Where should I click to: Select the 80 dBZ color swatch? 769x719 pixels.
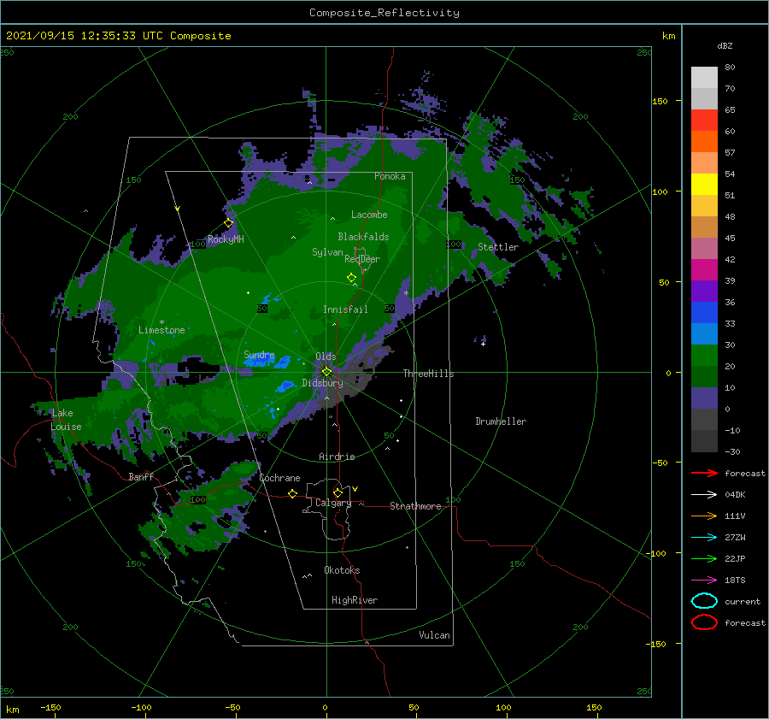tap(704, 77)
